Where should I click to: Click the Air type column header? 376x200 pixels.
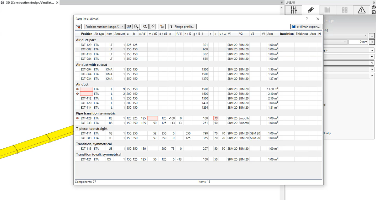tap(99, 34)
